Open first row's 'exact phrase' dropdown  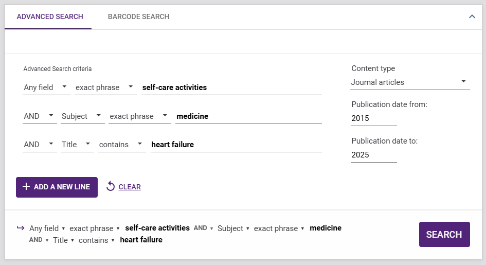pyautogui.click(x=105, y=87)
